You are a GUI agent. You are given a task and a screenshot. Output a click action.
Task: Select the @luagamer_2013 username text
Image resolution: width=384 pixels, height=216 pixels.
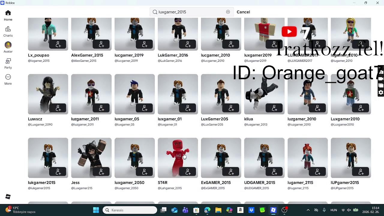point(256,124)
